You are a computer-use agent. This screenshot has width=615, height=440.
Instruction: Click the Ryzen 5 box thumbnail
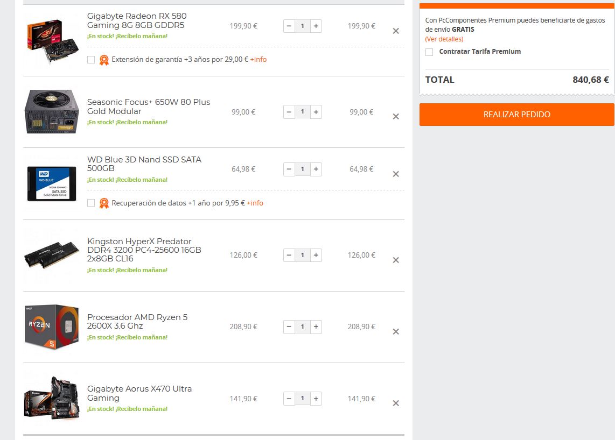pyautogui.click(x=51, y=327)
